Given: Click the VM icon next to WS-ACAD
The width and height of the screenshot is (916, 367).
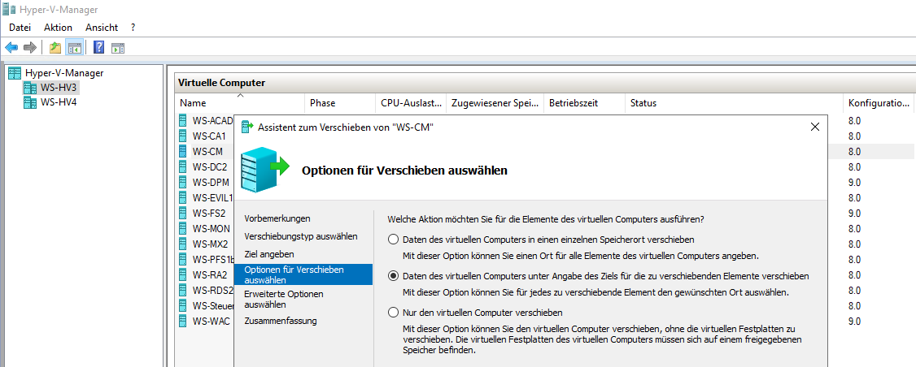Looking at the screenshot, I should tap(183, 121).
